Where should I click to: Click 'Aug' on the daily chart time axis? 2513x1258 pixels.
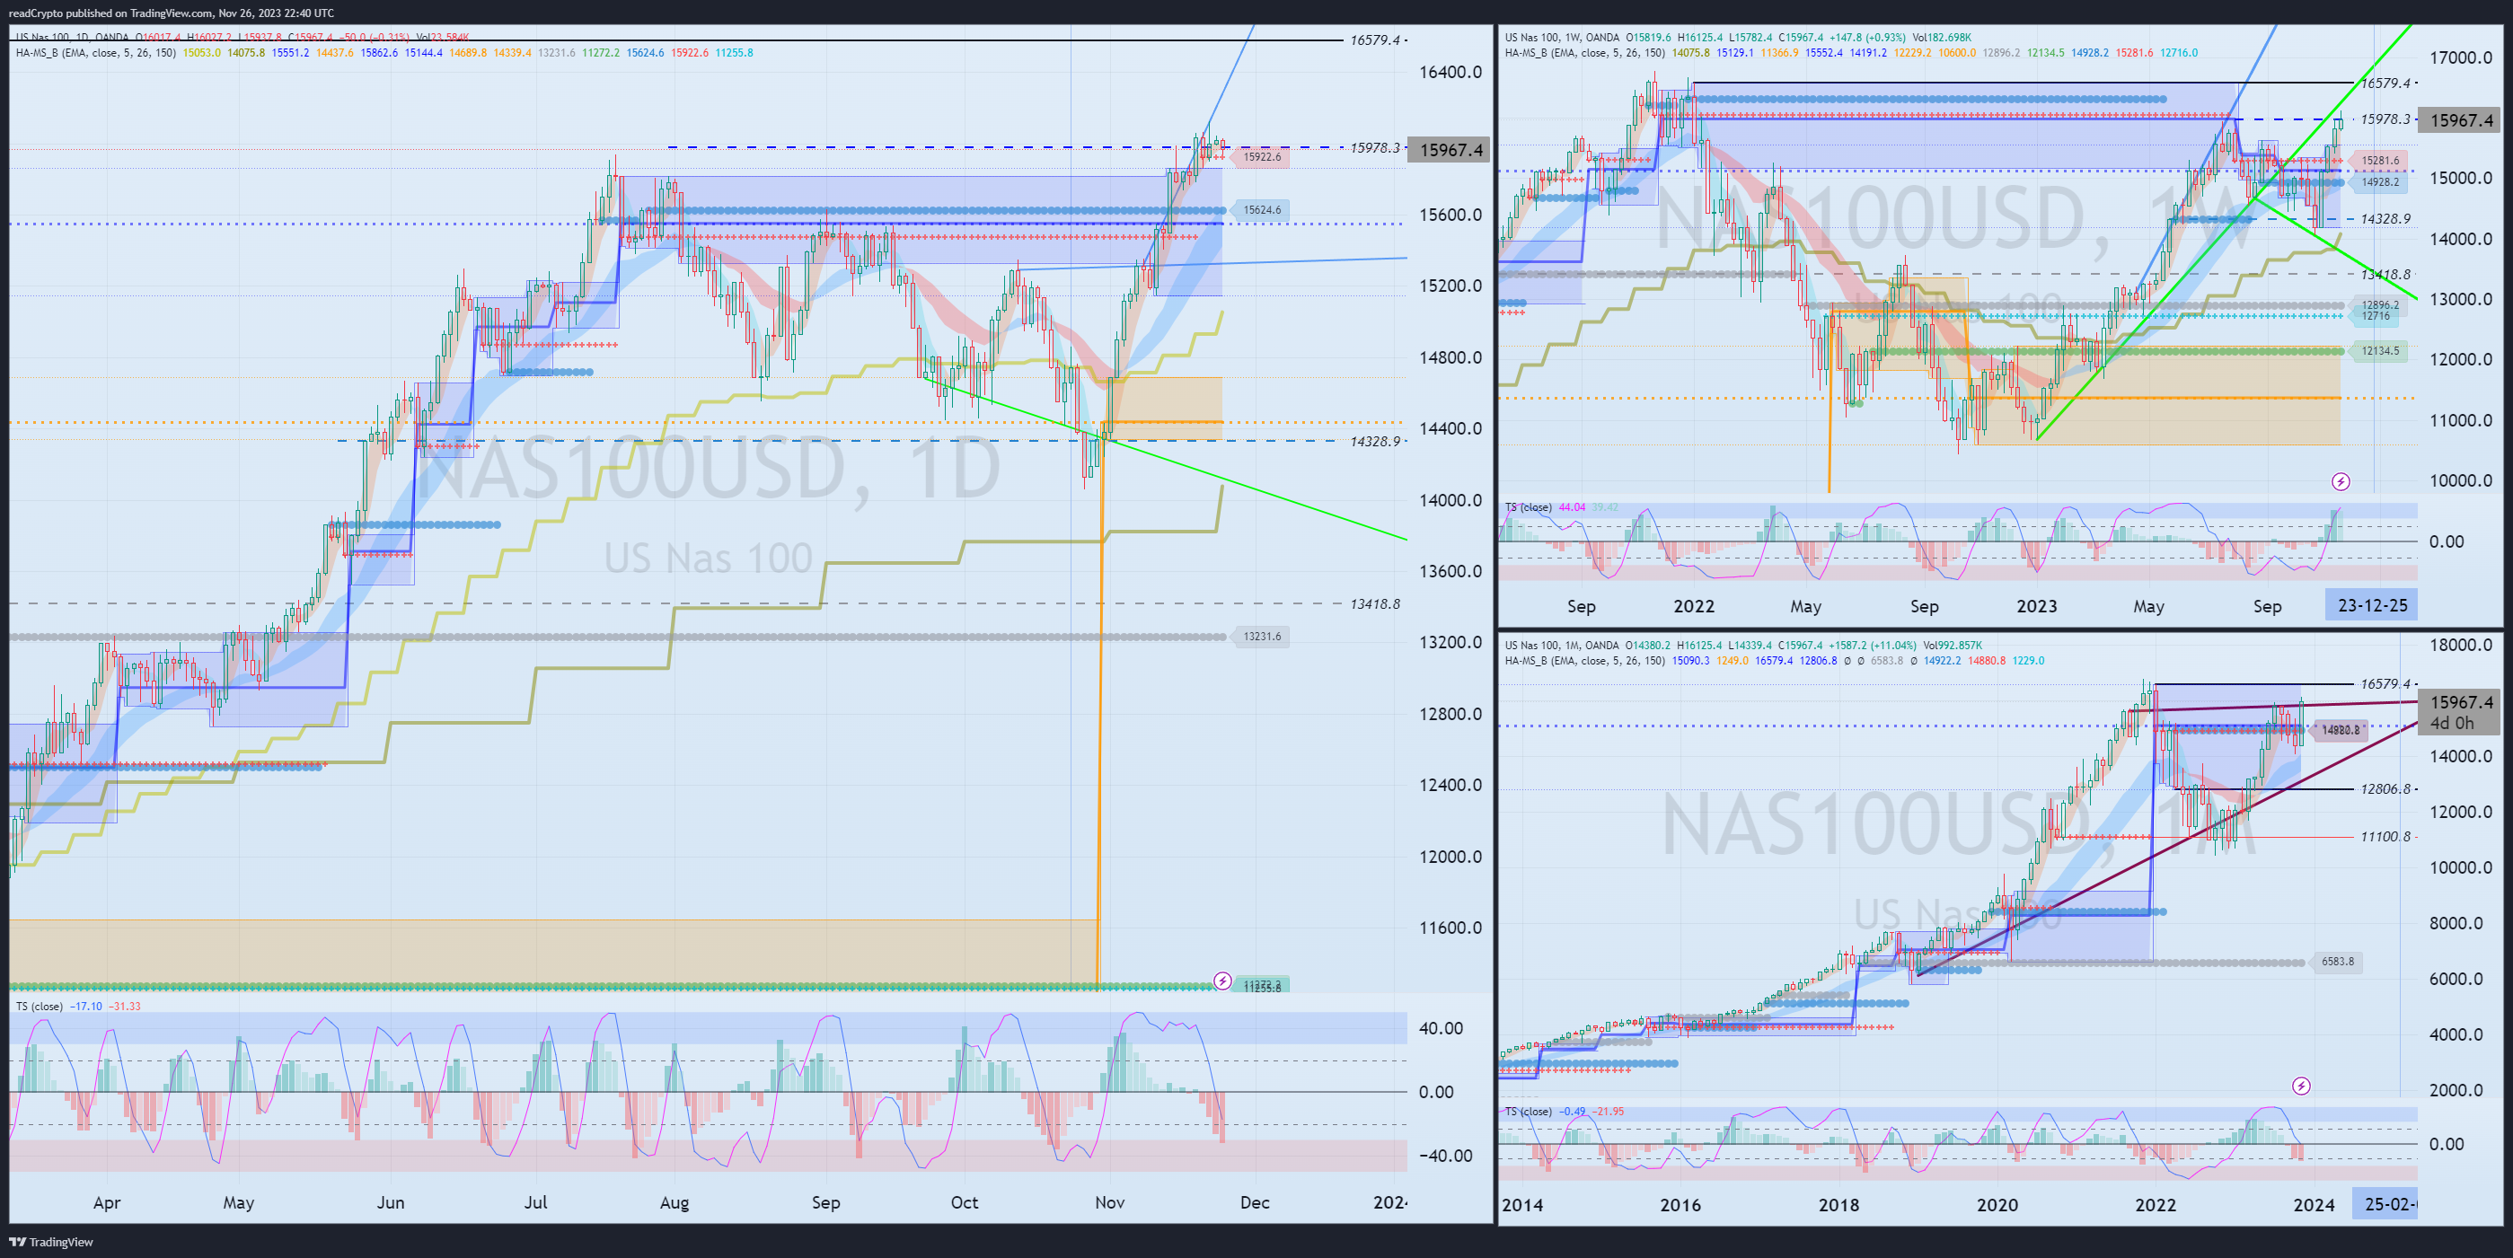(675, 1202)
